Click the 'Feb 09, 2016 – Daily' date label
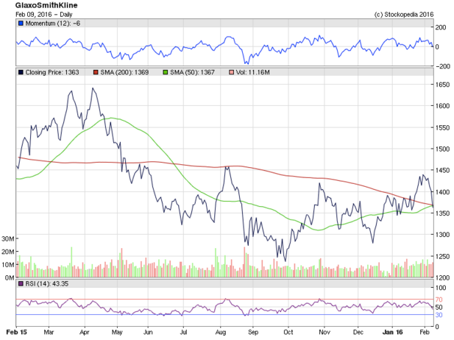The width and height of the screenshot is (454, 340). pyautogui.click(x=44, y=15)
